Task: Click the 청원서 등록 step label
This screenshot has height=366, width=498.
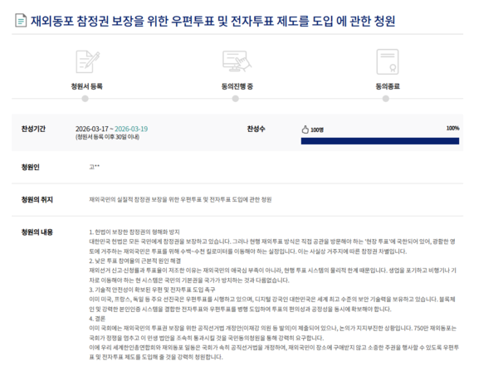Action: pos(86,86)
